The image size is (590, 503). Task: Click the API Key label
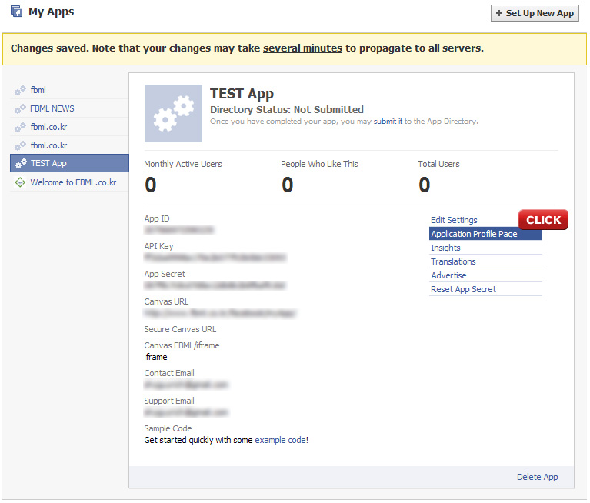[x=158, y=246]
